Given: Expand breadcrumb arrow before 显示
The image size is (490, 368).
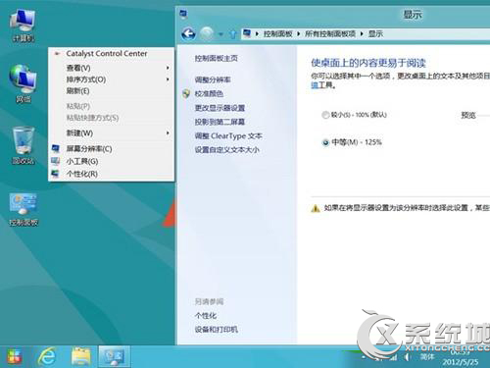Looking at the screenshot, I should (x=362, y=33).
